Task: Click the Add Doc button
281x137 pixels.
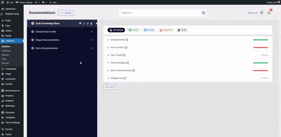Action: click(x=66, y=13)
